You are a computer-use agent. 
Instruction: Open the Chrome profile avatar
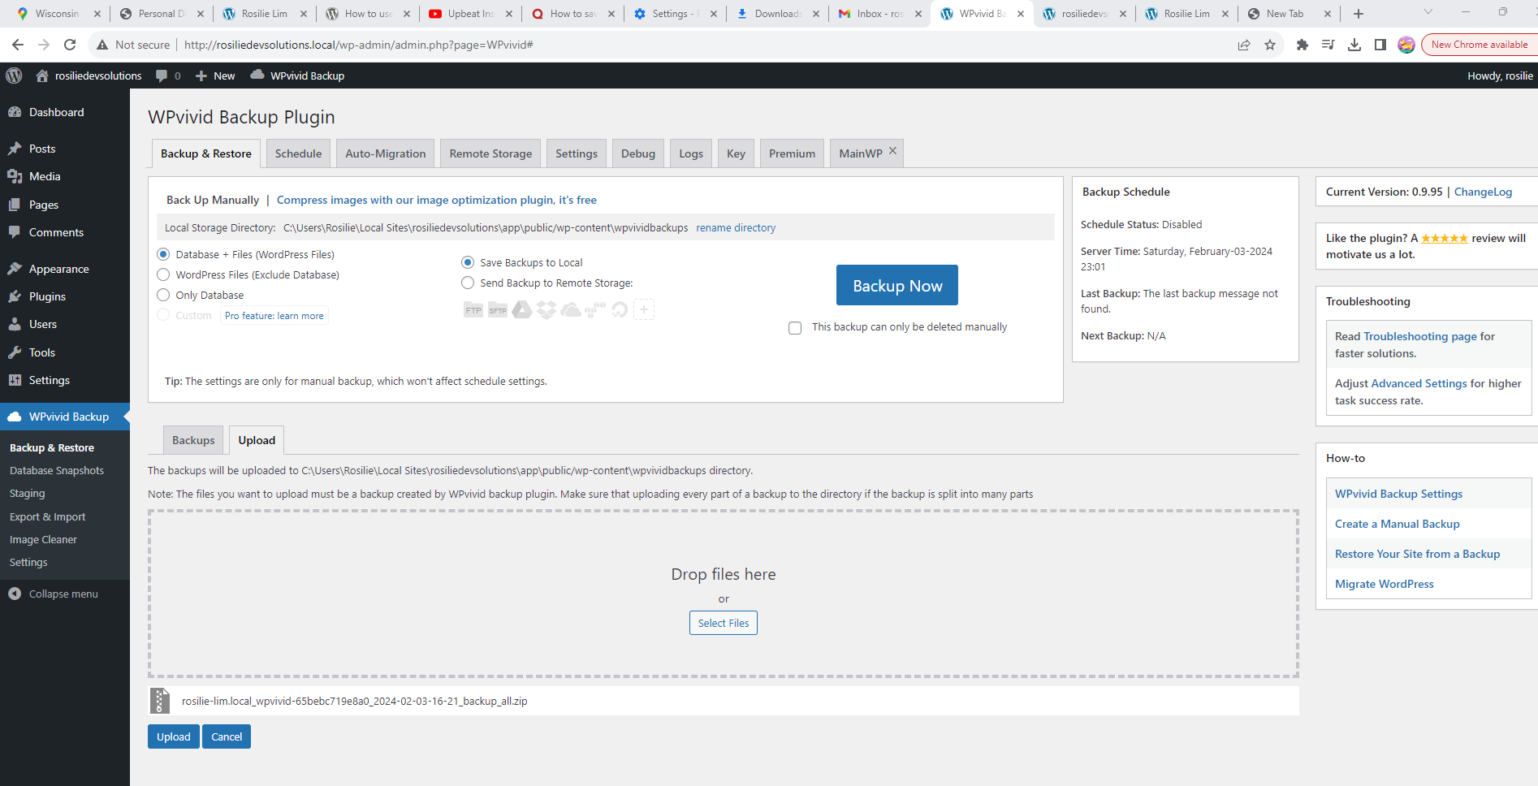(1406, 45)
